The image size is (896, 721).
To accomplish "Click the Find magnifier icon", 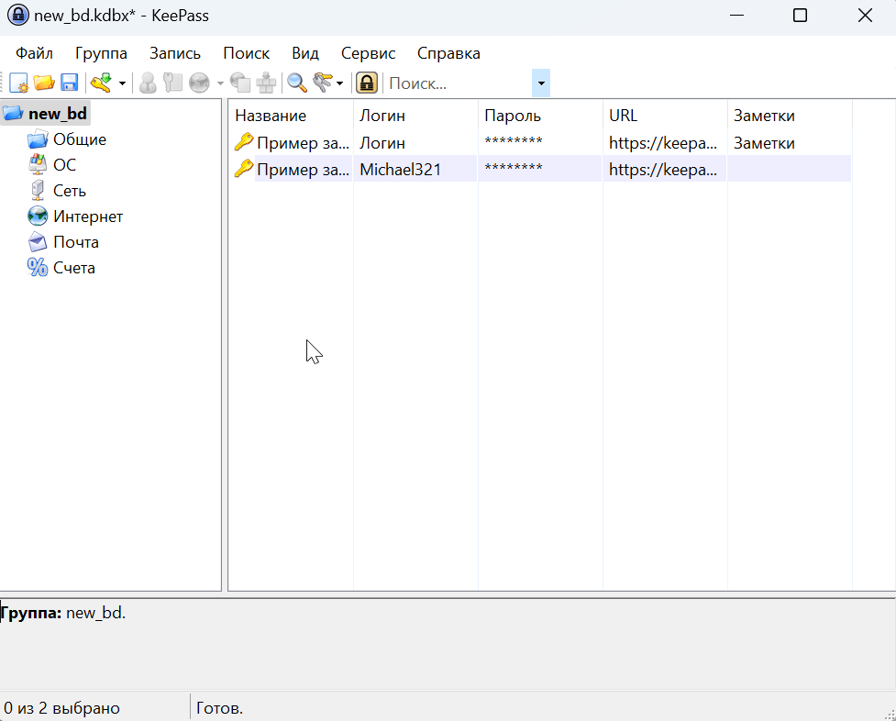I will 297,83.
